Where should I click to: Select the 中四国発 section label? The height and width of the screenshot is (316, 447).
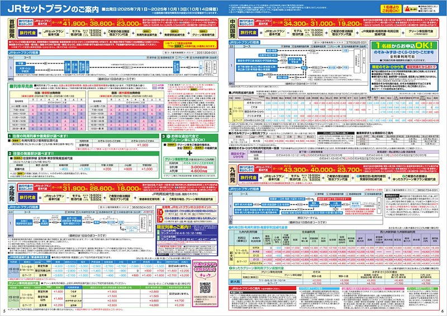point(233,28)
